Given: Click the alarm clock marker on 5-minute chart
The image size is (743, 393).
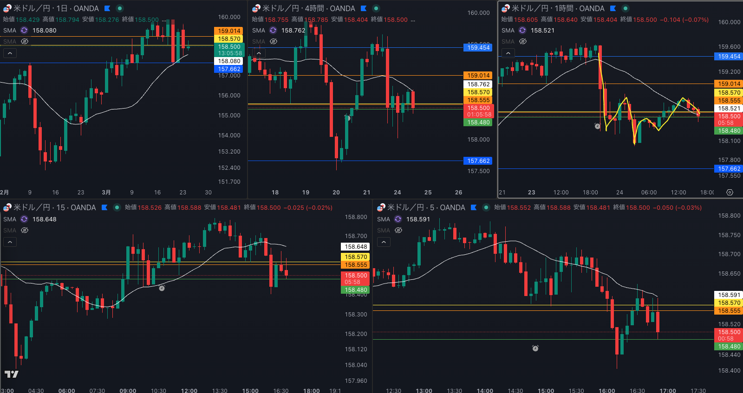Looking at the screenshot, I should pyautogui.click(x=535, y=348).
